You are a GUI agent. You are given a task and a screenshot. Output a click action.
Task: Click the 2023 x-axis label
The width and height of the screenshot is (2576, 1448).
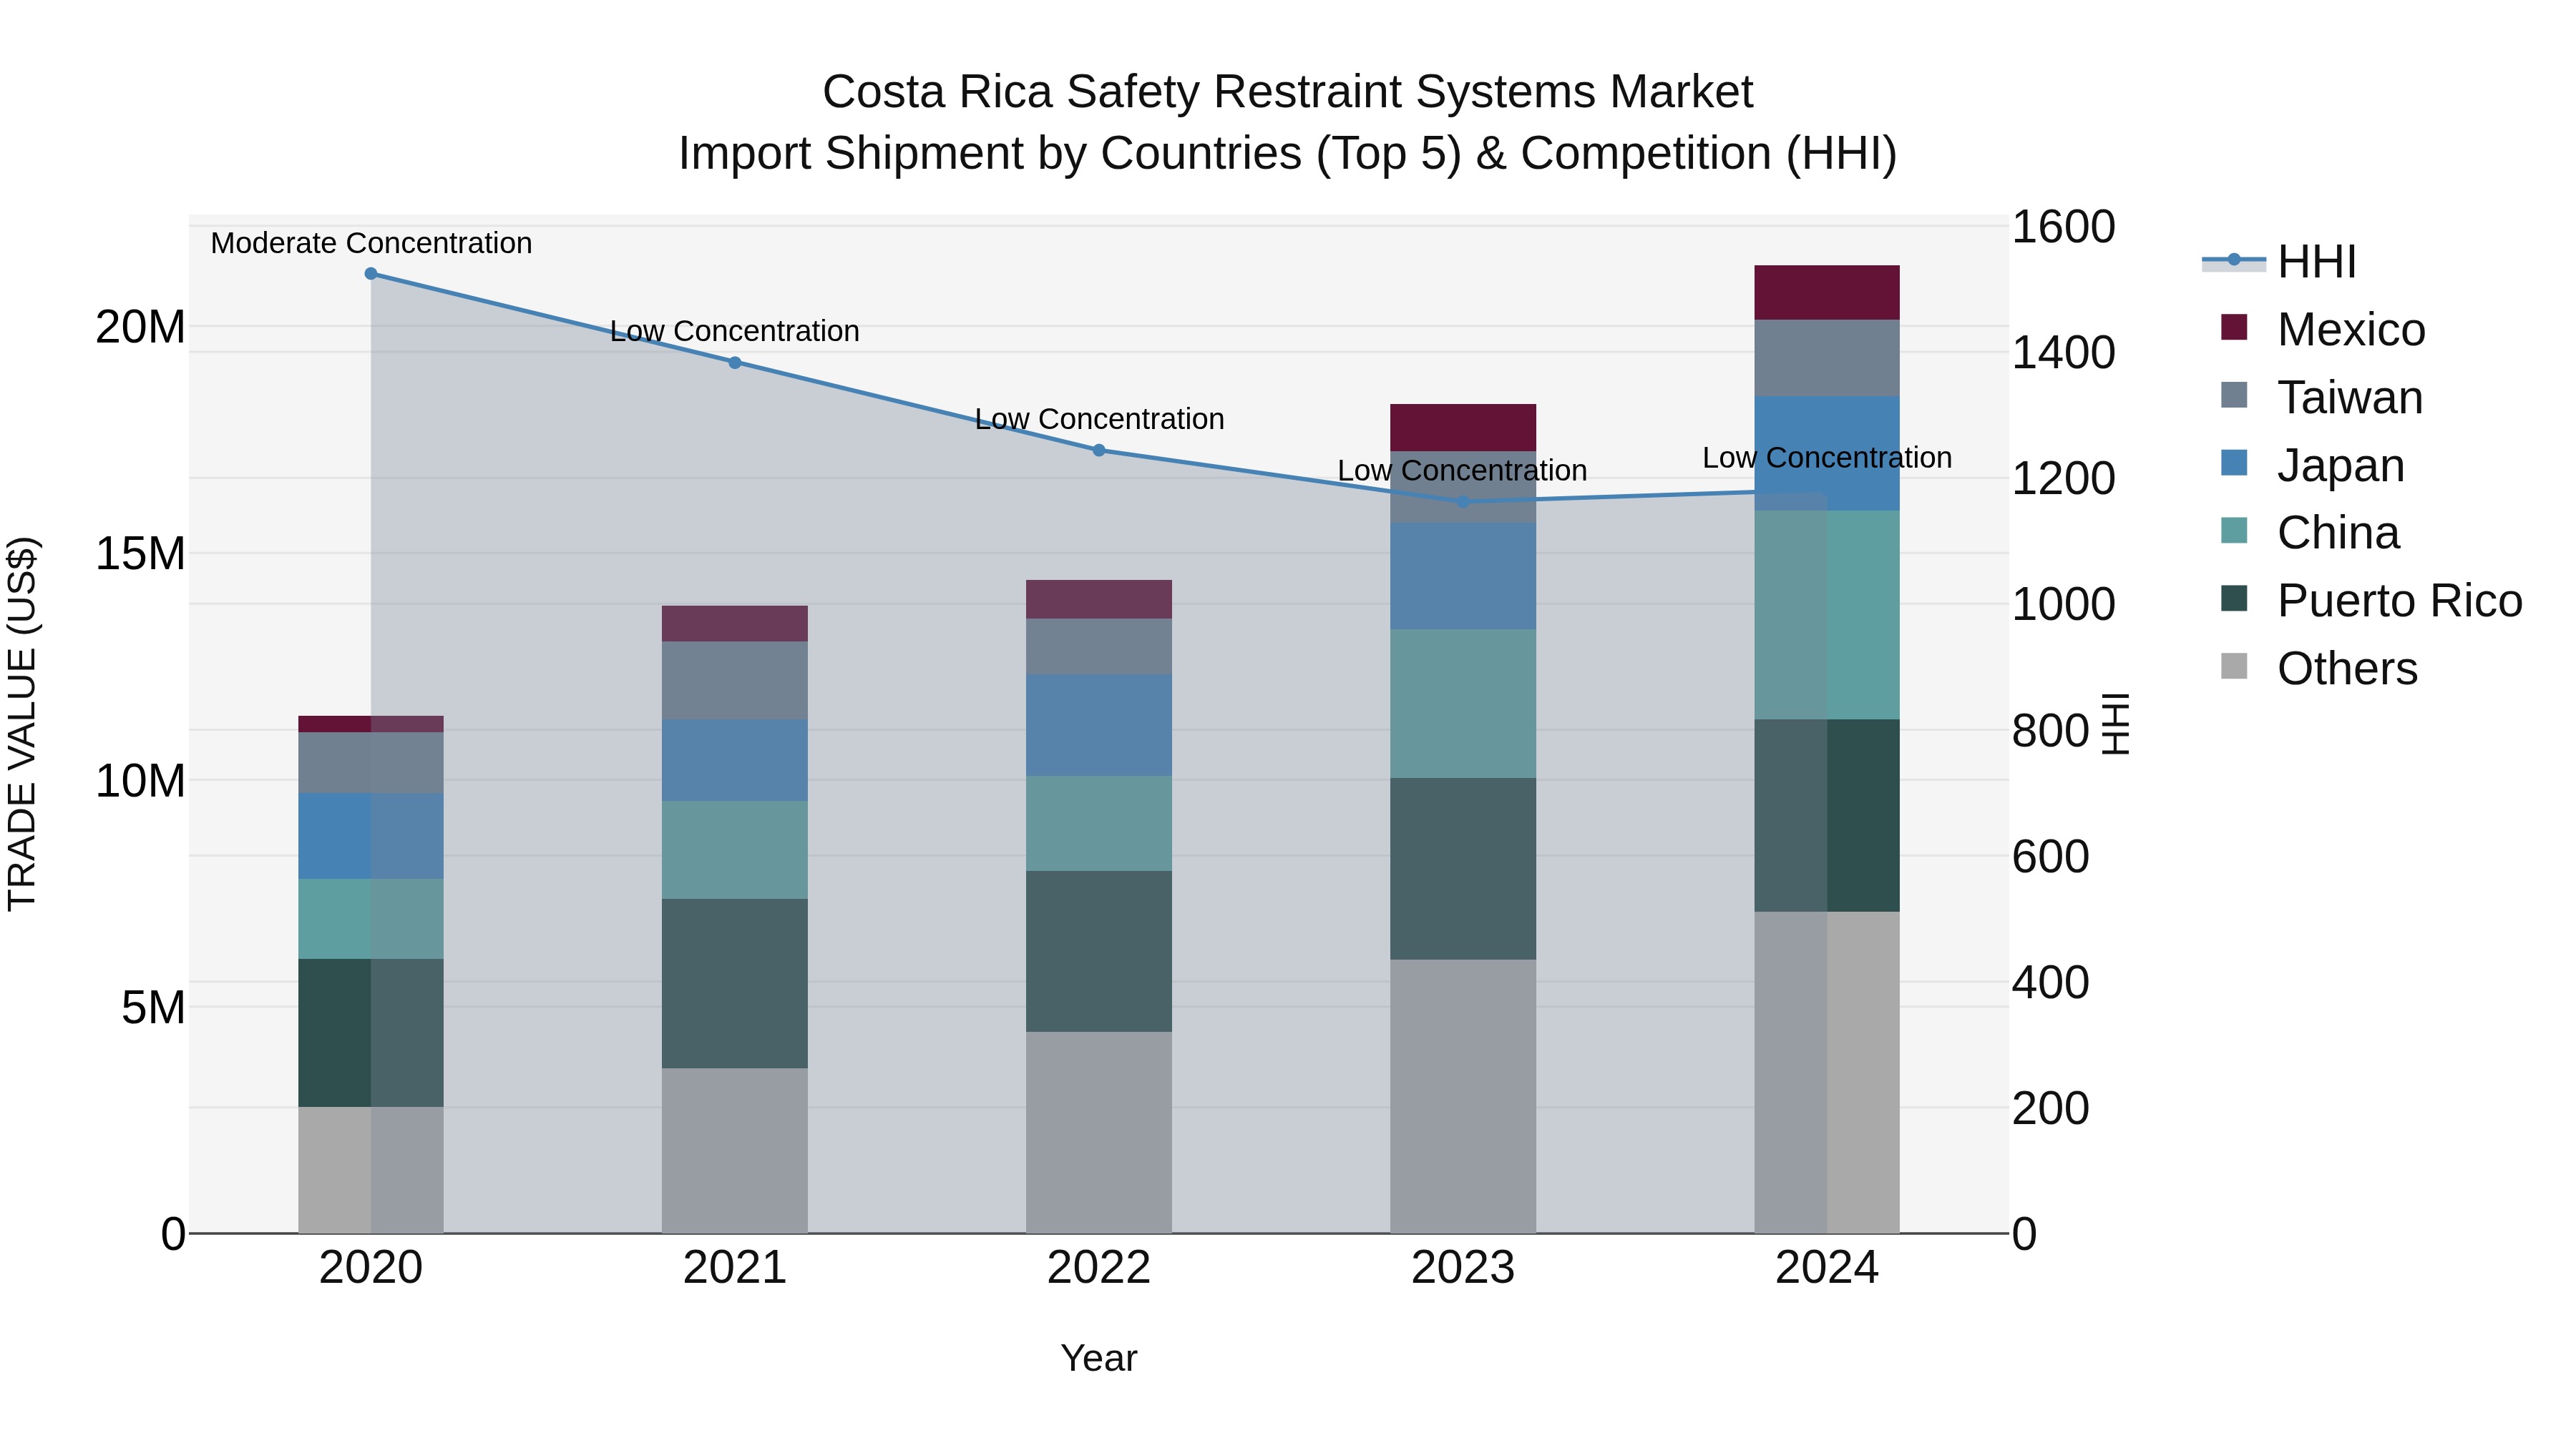pos(1463,1268)
